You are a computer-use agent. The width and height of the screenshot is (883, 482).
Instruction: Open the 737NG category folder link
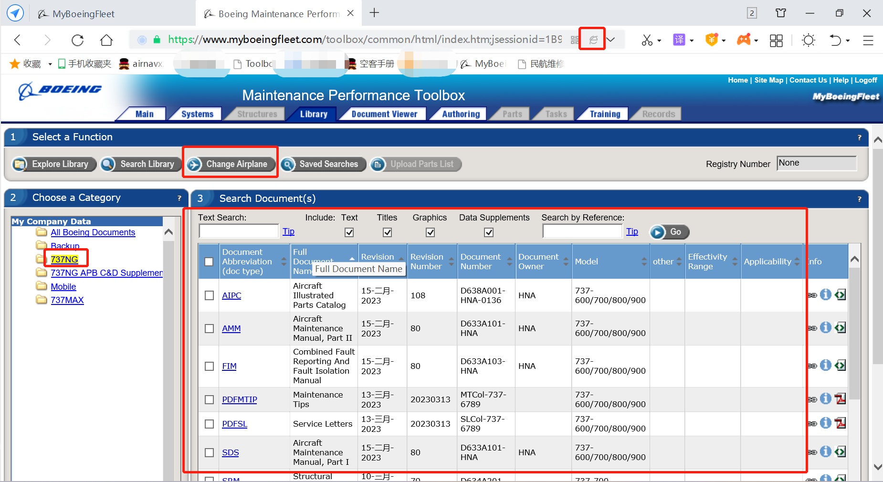[64, 259]
